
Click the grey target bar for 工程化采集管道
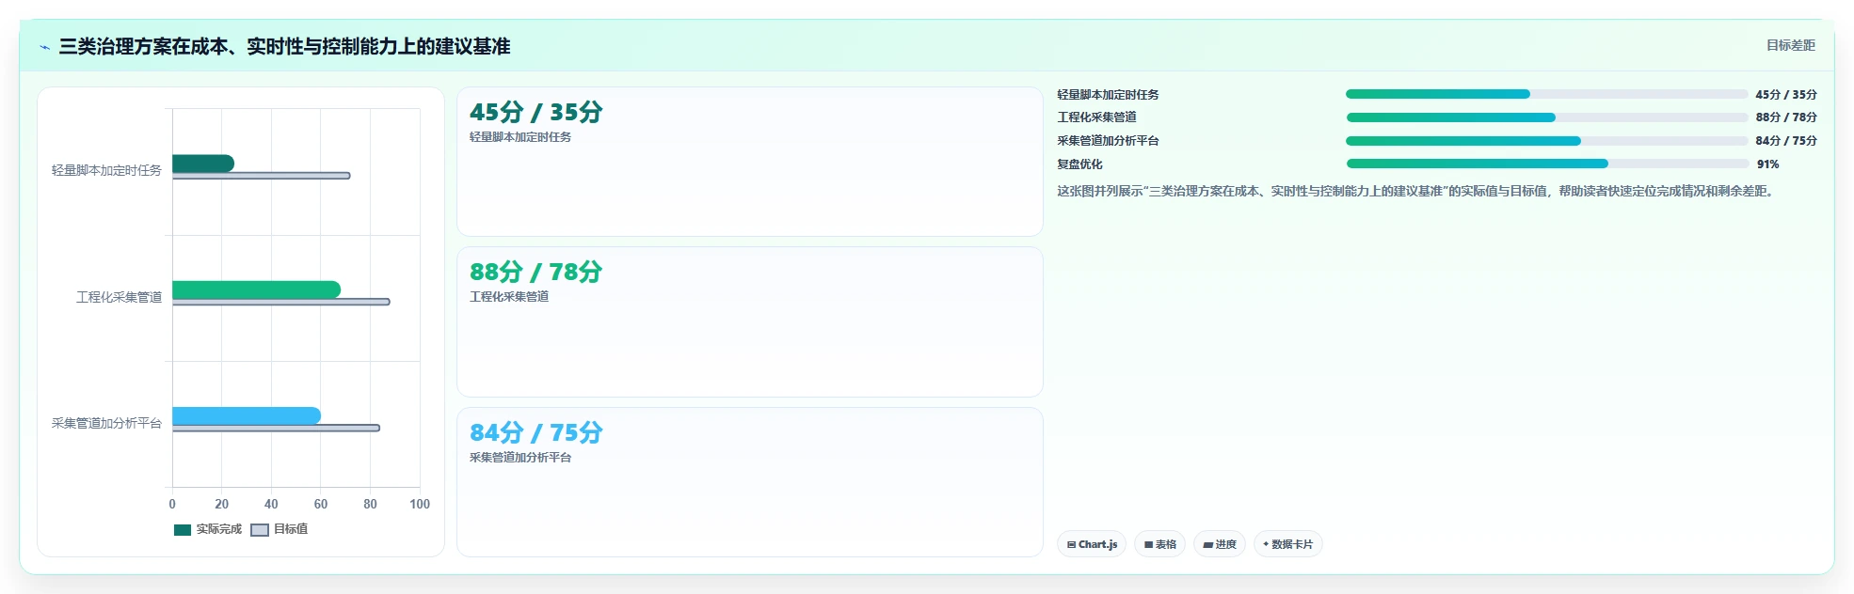tap(280, 302)
